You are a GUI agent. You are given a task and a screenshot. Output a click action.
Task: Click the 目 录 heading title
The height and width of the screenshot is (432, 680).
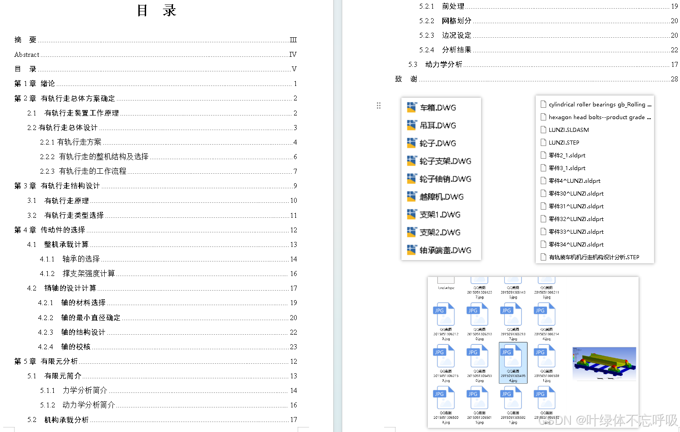point(156,10)
